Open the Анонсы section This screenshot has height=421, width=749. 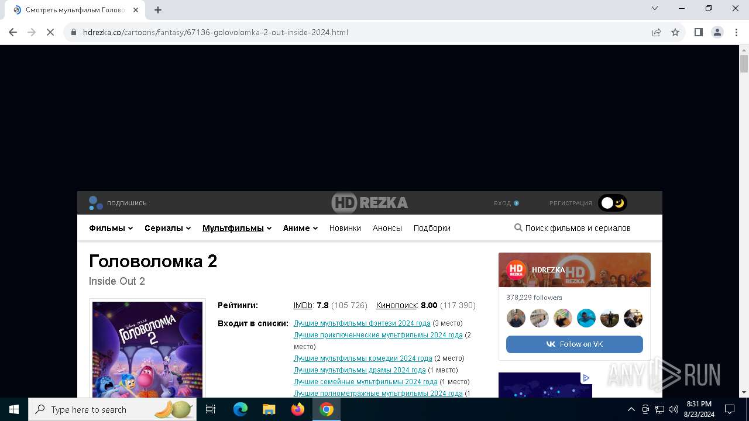pos(387,228)
